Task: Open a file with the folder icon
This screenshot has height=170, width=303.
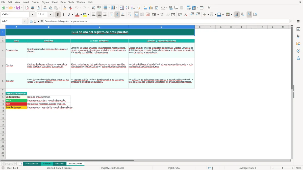Action: [10, 8]
